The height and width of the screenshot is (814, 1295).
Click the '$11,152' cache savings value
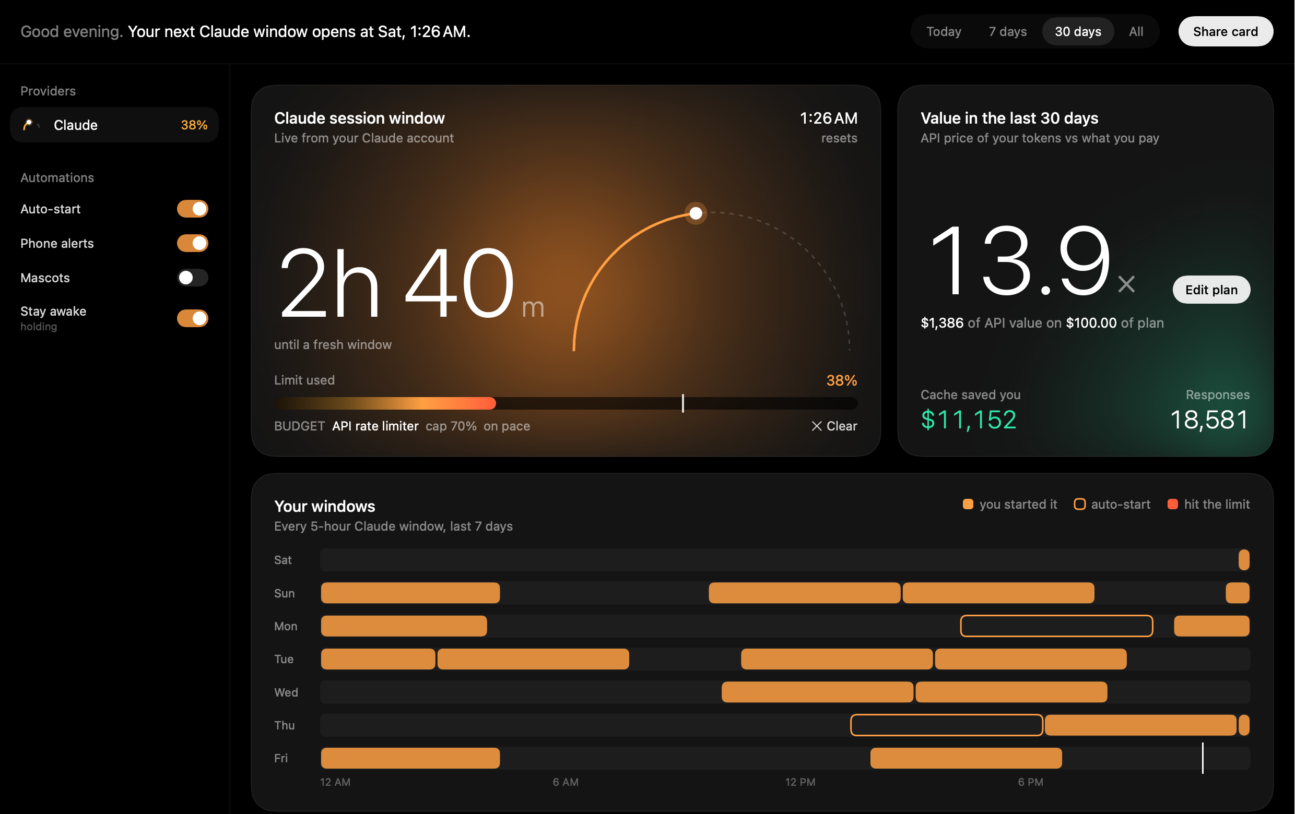(x=969, y=420)
